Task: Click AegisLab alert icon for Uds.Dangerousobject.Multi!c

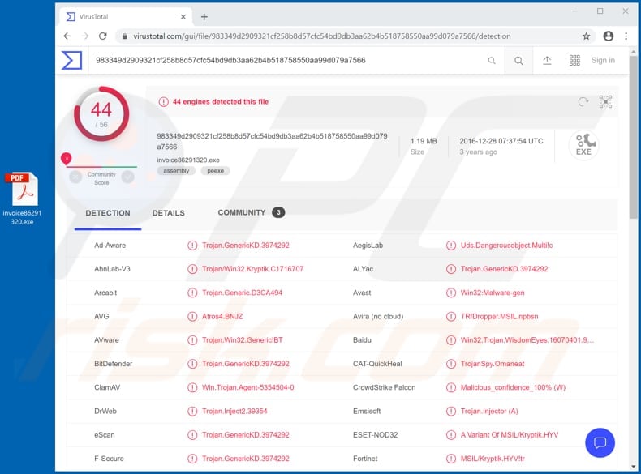Action: pos(451,246)
